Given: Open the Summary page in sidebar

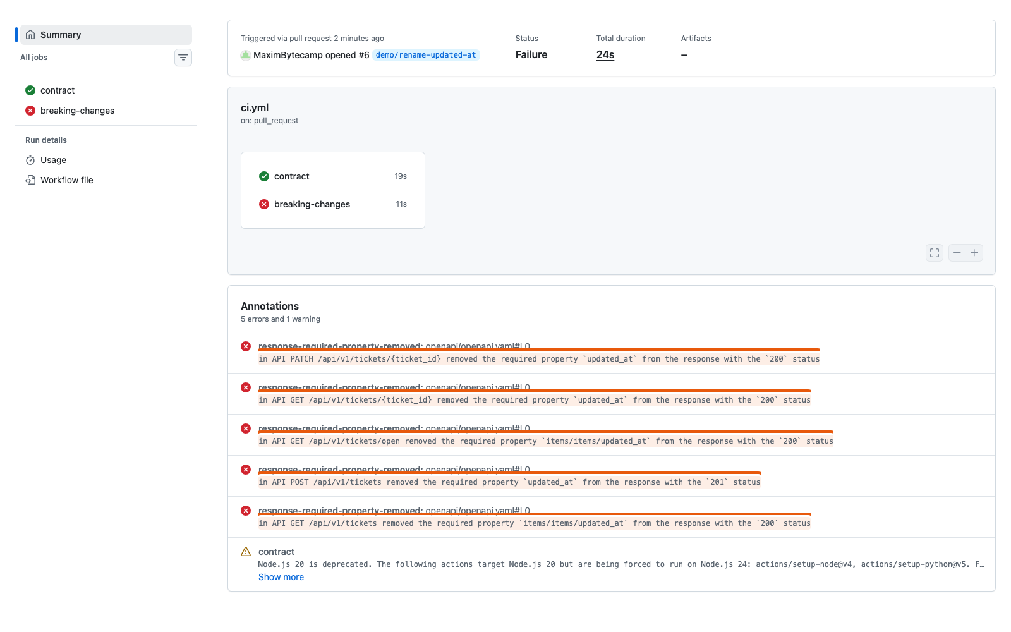Looking at the screenshot, I should (106, 35).
